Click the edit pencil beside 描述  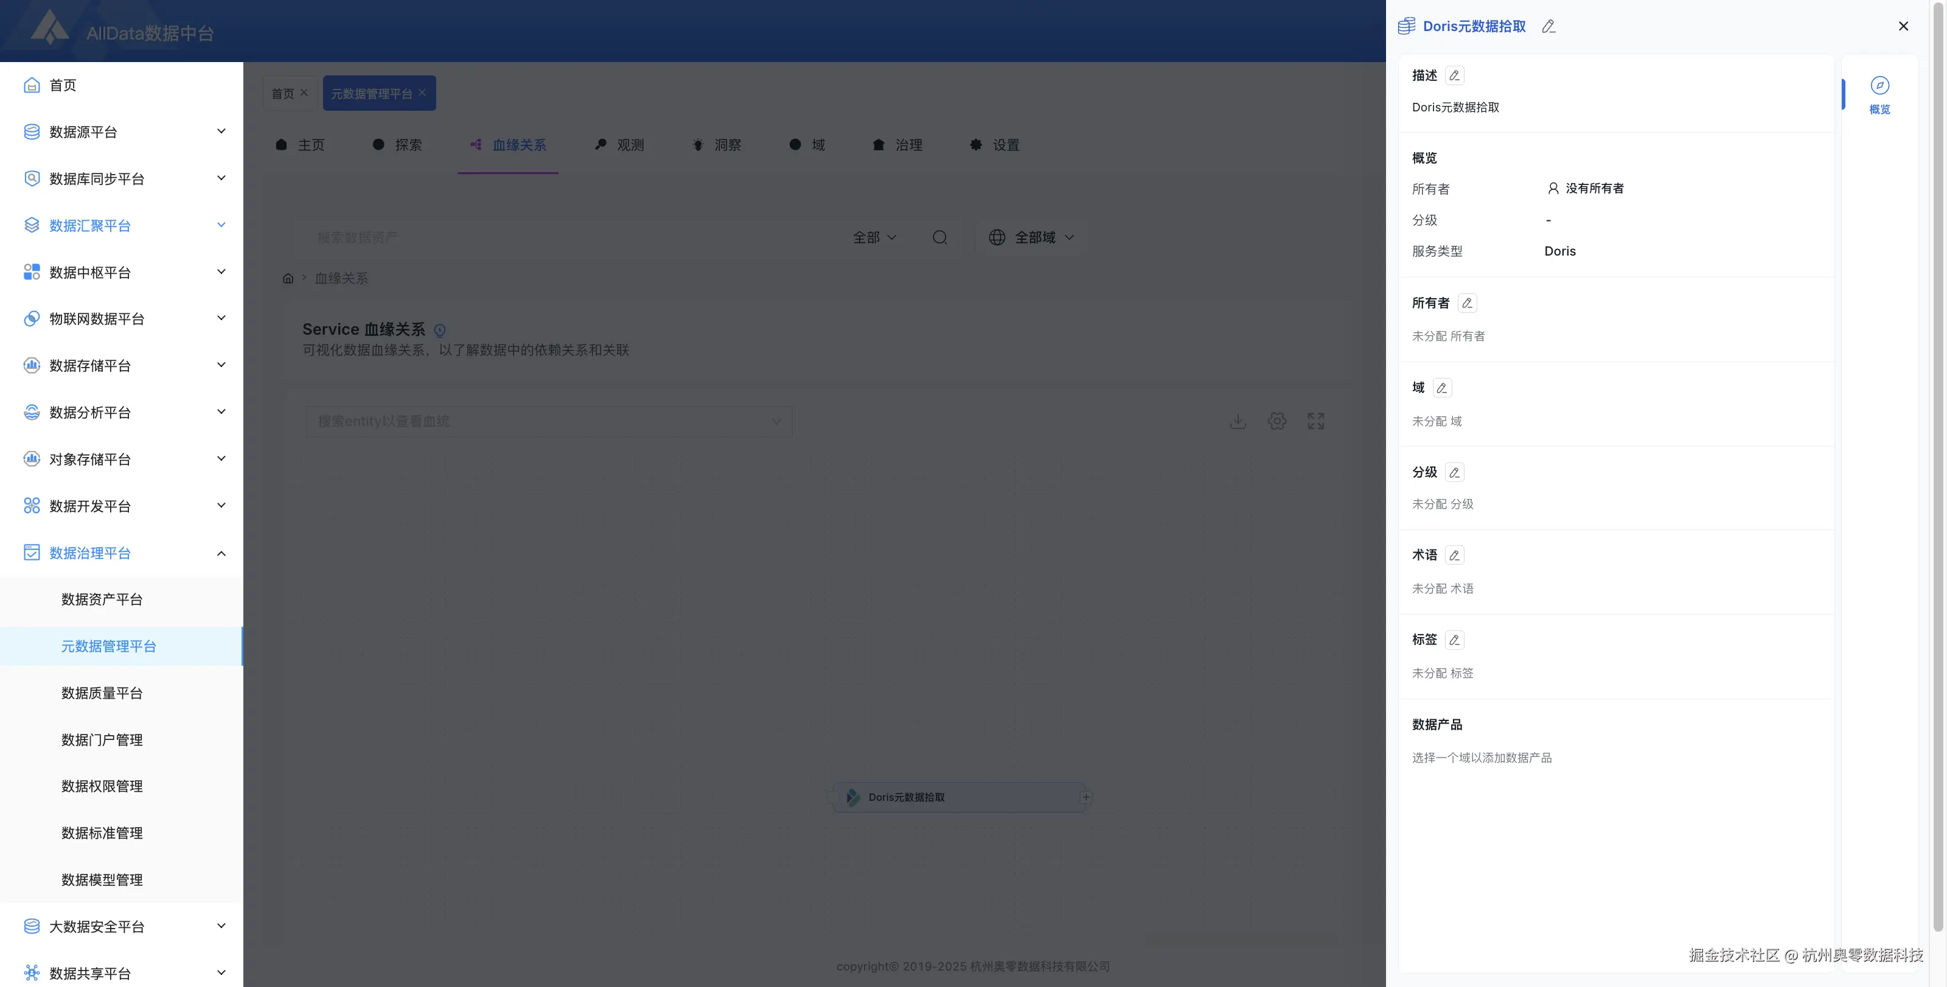pyautogui.click(x=1454, y=75)
